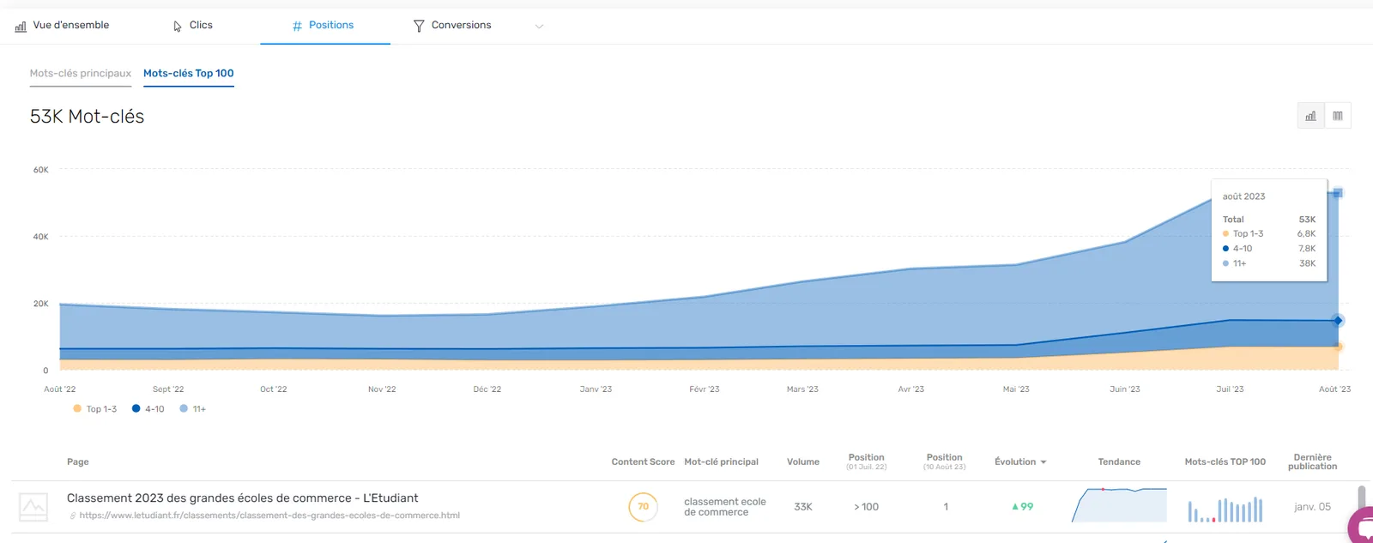Select the Positions tab
Screen dimensions: 1373x543
click(x=324, y=26)
